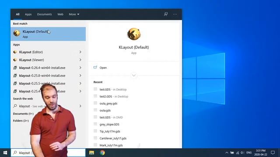Viewport: 280px width, 157px height.
Task: Click the large KLayout logo in the preview pane
Action: point(134,34)
